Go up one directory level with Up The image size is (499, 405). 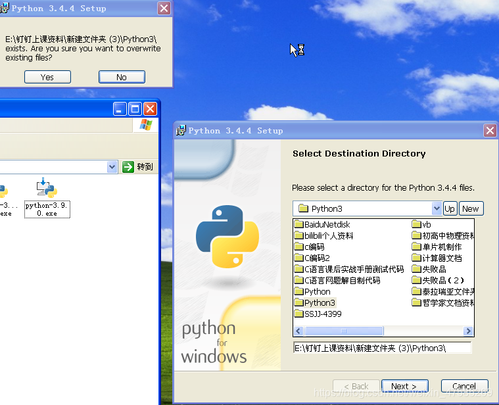[x=450, y=208]
